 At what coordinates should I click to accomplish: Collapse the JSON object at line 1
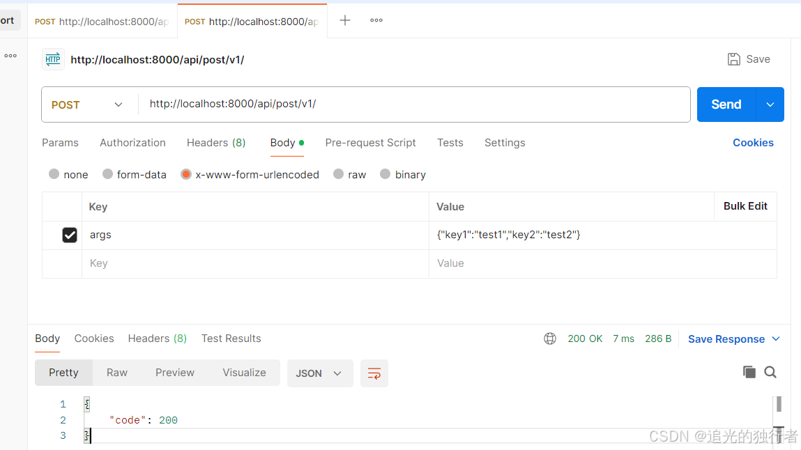coord(87,404)
